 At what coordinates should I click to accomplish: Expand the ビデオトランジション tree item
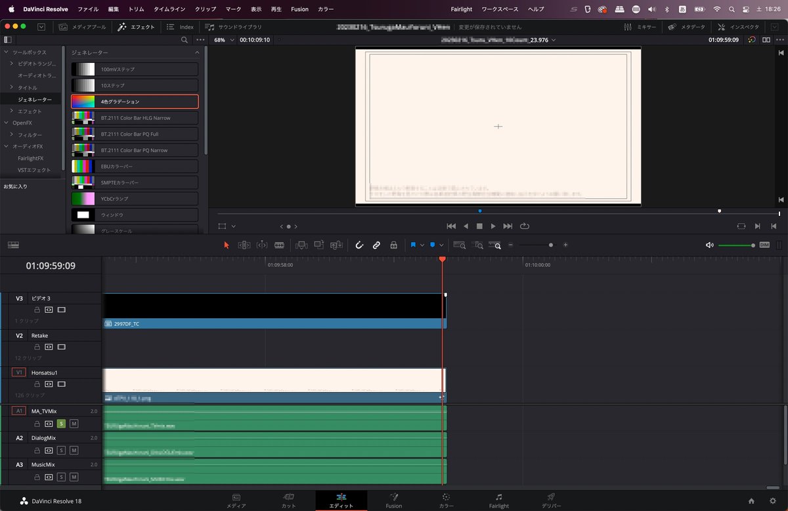[12, 64]
